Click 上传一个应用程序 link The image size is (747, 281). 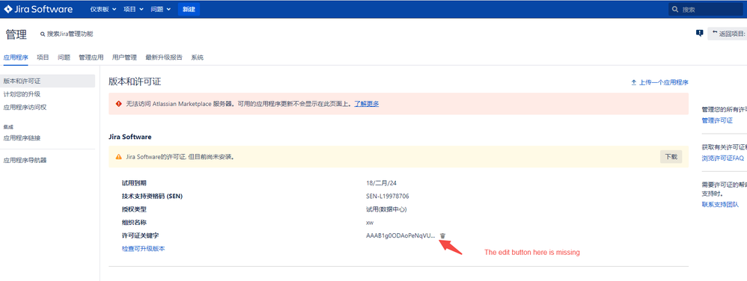coord(664,82)
